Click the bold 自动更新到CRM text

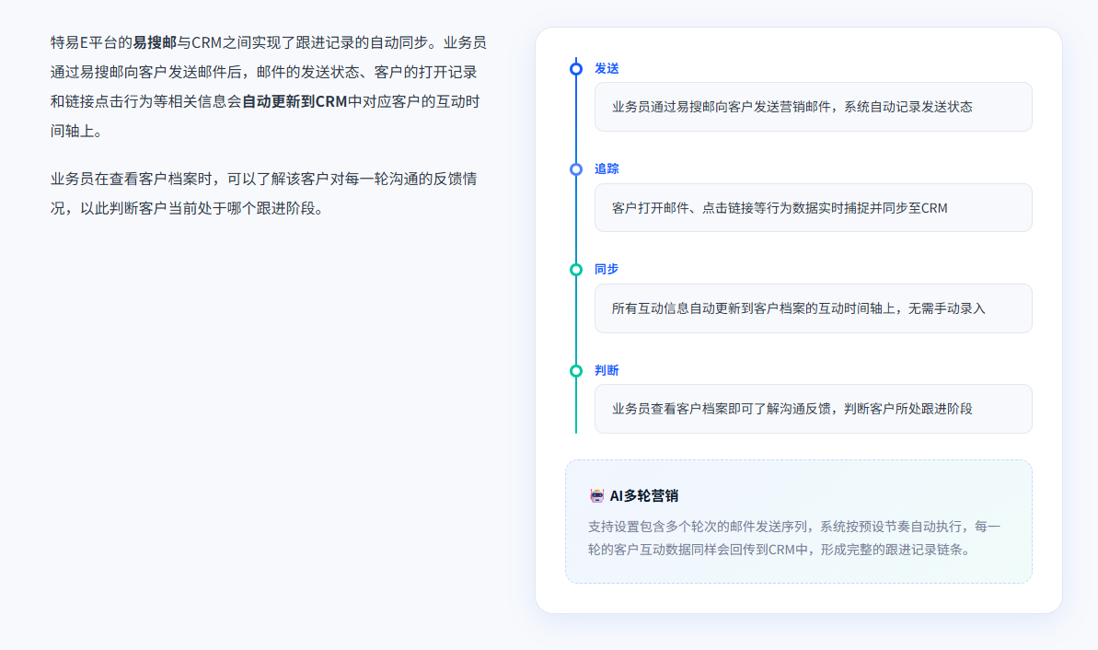295,101
